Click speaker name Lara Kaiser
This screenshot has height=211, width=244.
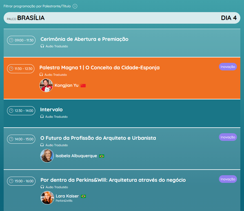(67, 196)
